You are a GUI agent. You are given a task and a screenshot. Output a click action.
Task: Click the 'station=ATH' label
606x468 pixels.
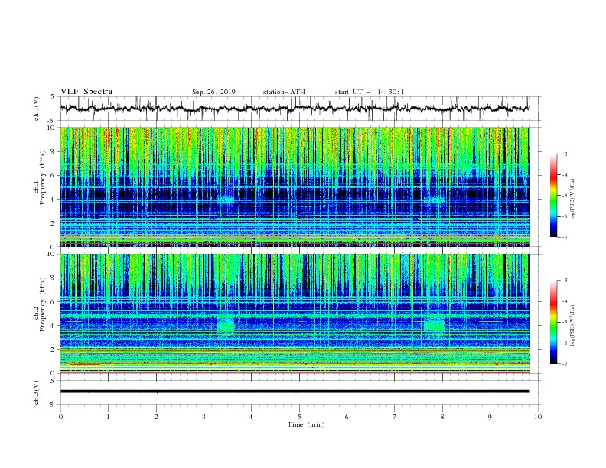tap(284, 92)
